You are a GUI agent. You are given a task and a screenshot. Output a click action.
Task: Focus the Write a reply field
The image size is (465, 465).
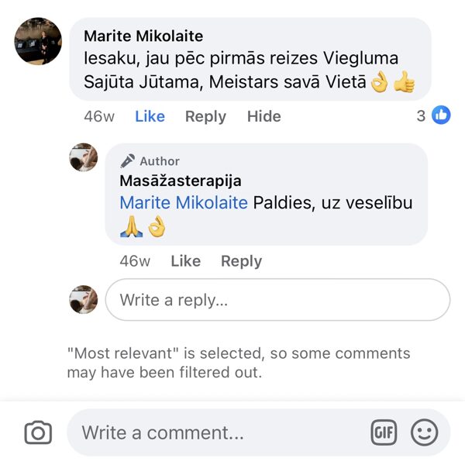click(x=277, y=300)
